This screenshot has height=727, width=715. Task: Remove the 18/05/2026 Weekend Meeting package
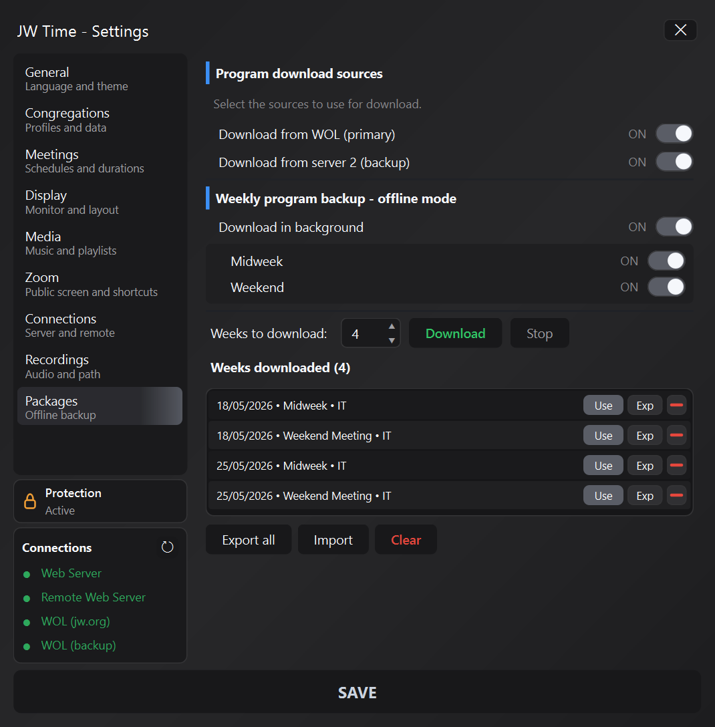click(676, 436)
